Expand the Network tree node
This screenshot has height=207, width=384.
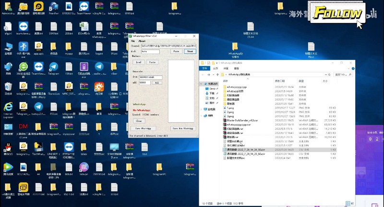(x=202, y=115)
